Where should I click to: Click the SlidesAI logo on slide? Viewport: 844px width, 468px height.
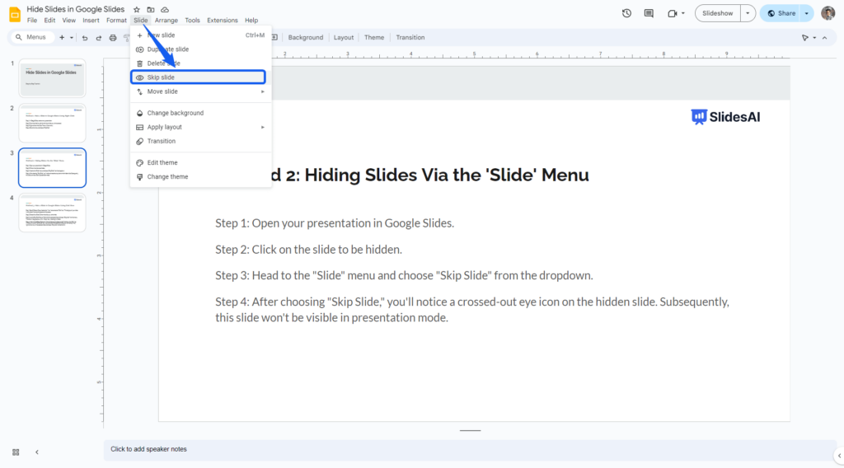pyautogui.click(x=725, y=117)
